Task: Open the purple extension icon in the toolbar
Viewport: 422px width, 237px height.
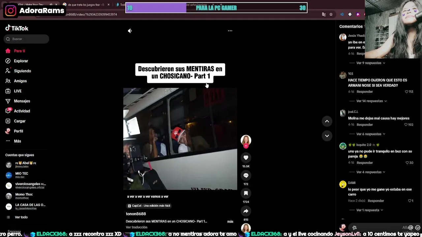Action: coord(358,14)
